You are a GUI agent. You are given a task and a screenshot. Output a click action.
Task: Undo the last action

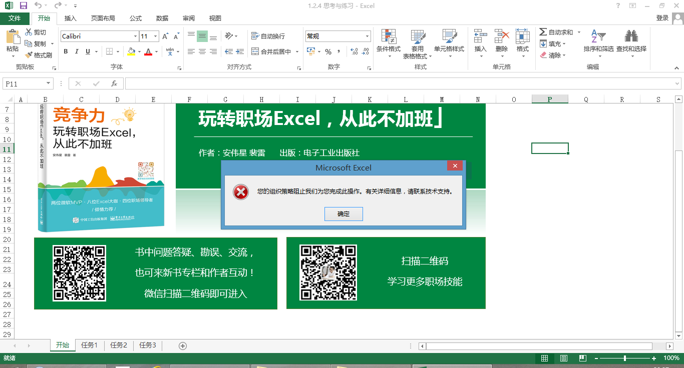click(x=39, y=5)
